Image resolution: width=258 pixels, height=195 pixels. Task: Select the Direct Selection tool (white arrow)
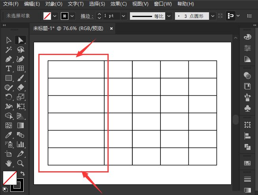click(x=9, y=40)
